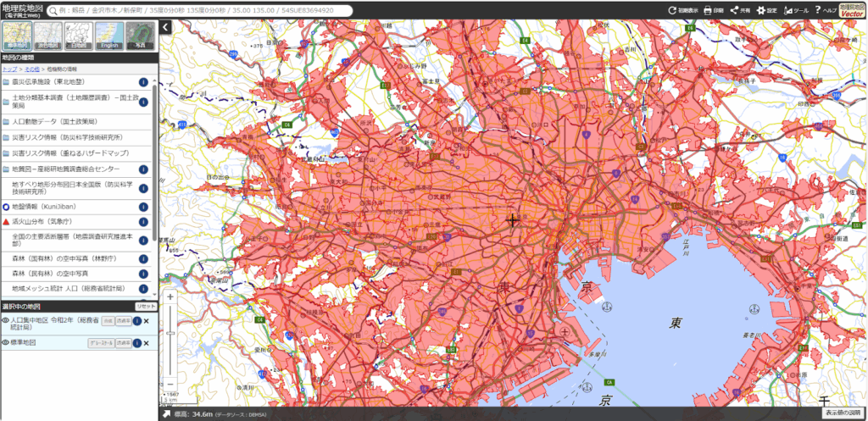The width and height of the screenshot is (868, 421).
Task: Open the 共有 share menu
Action: [x=740, y=10]
